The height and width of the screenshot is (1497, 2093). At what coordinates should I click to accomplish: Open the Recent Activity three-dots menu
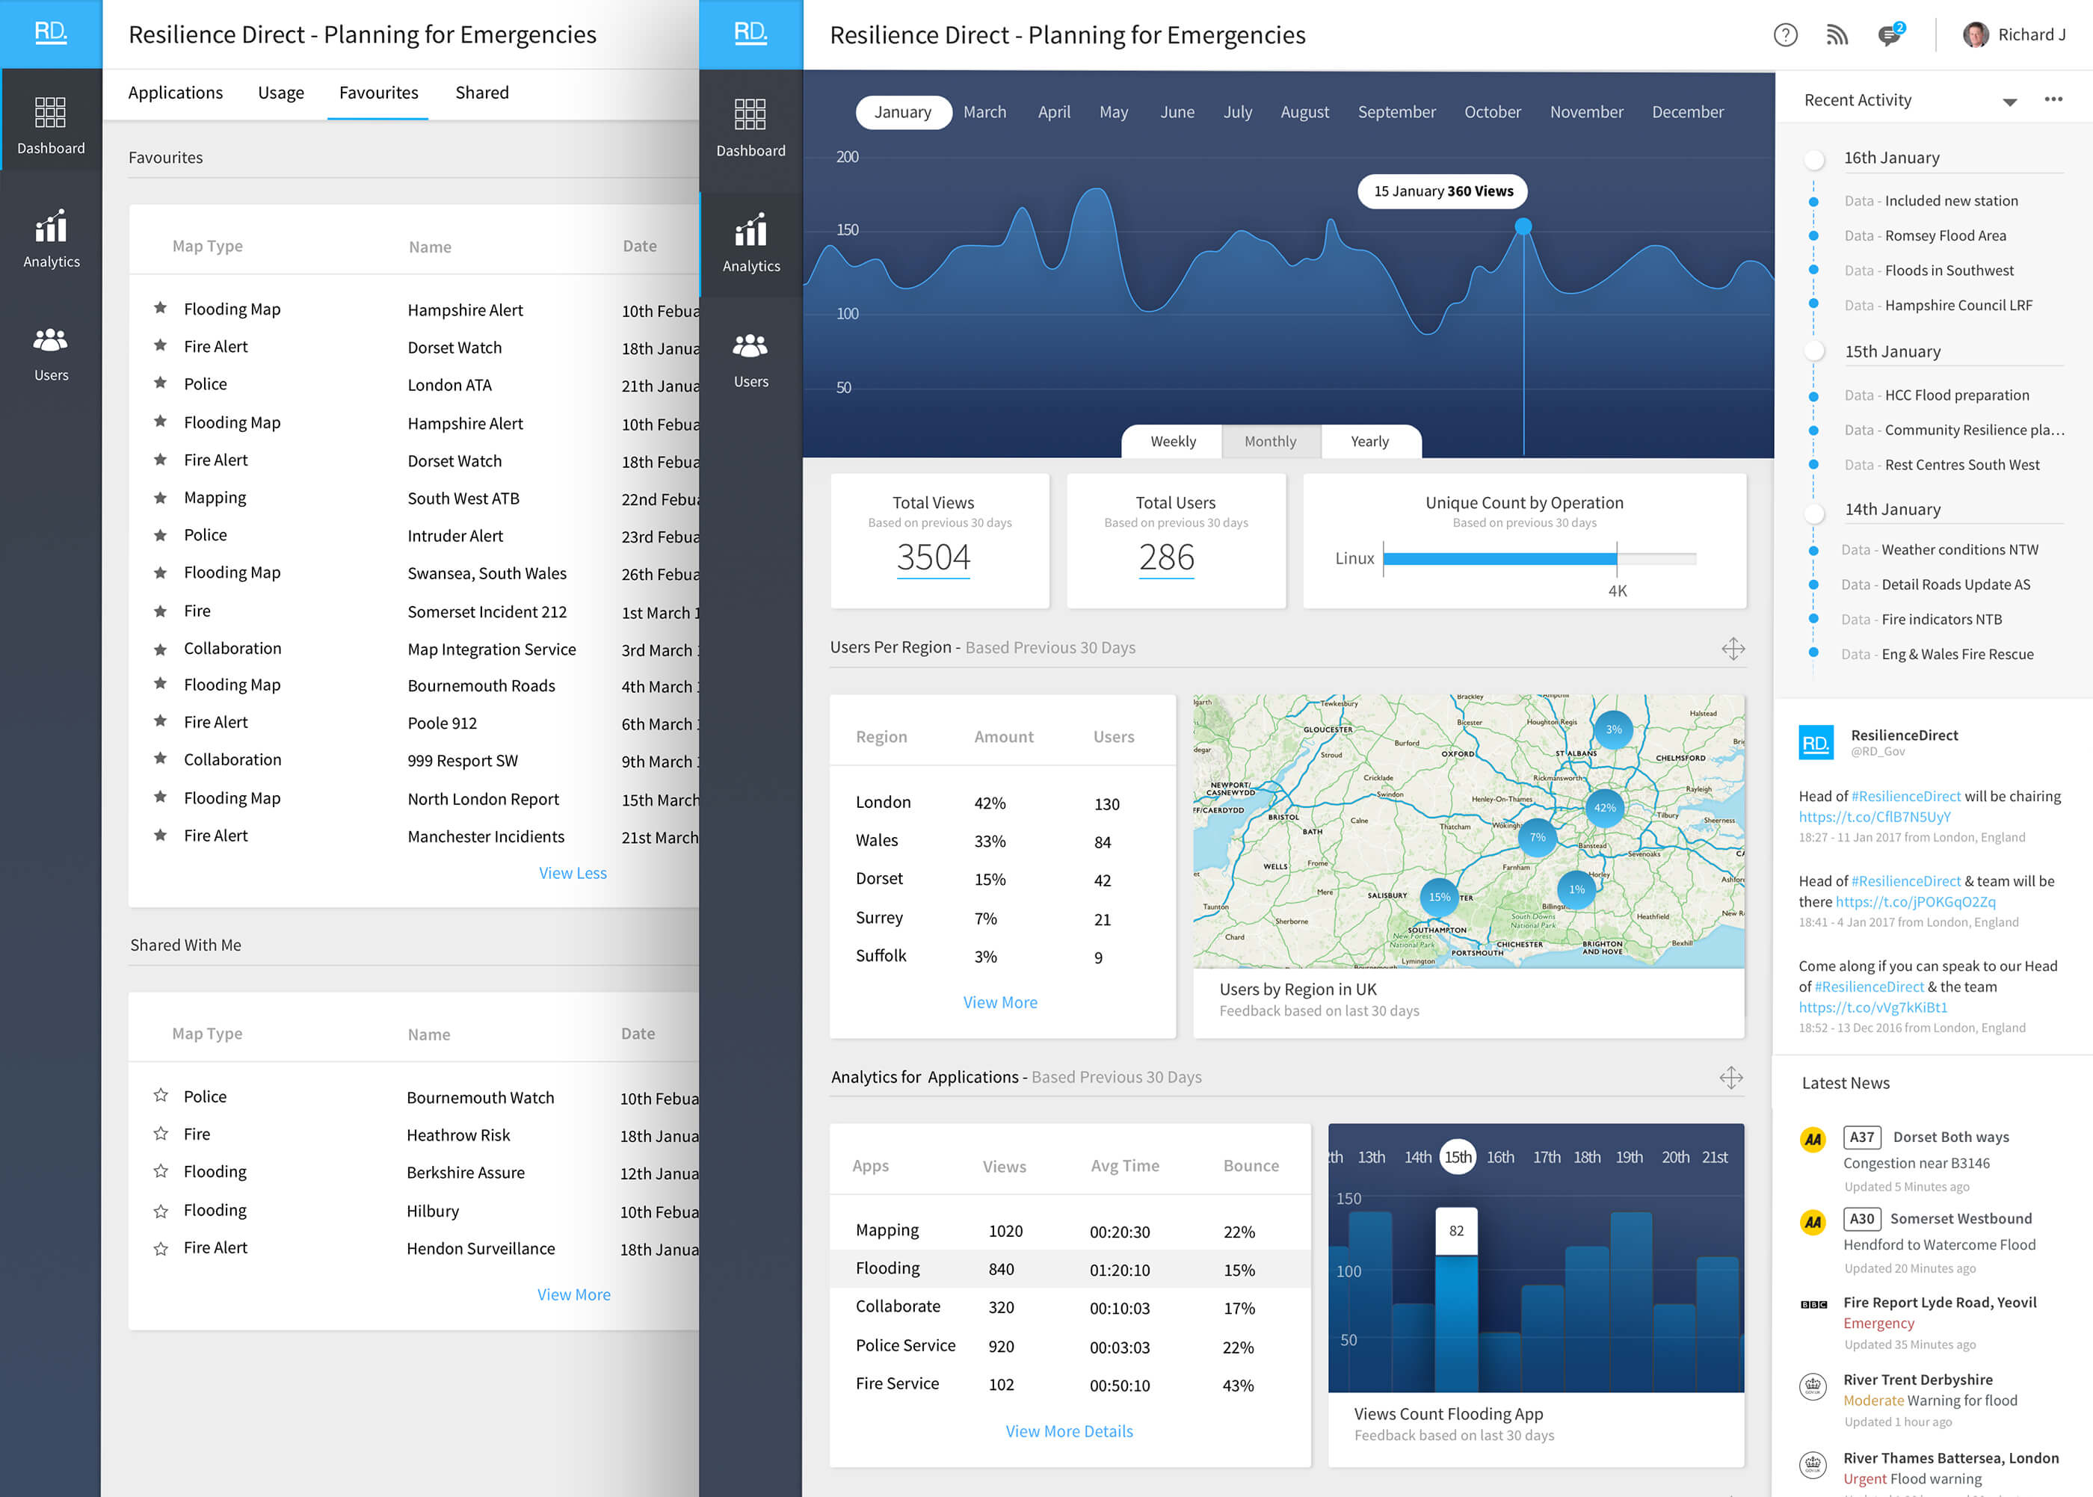(2053, 99)
